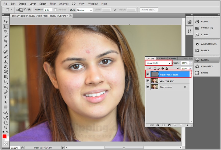
Task: Hide the Background layer
Action: click(x=148, y=86)
